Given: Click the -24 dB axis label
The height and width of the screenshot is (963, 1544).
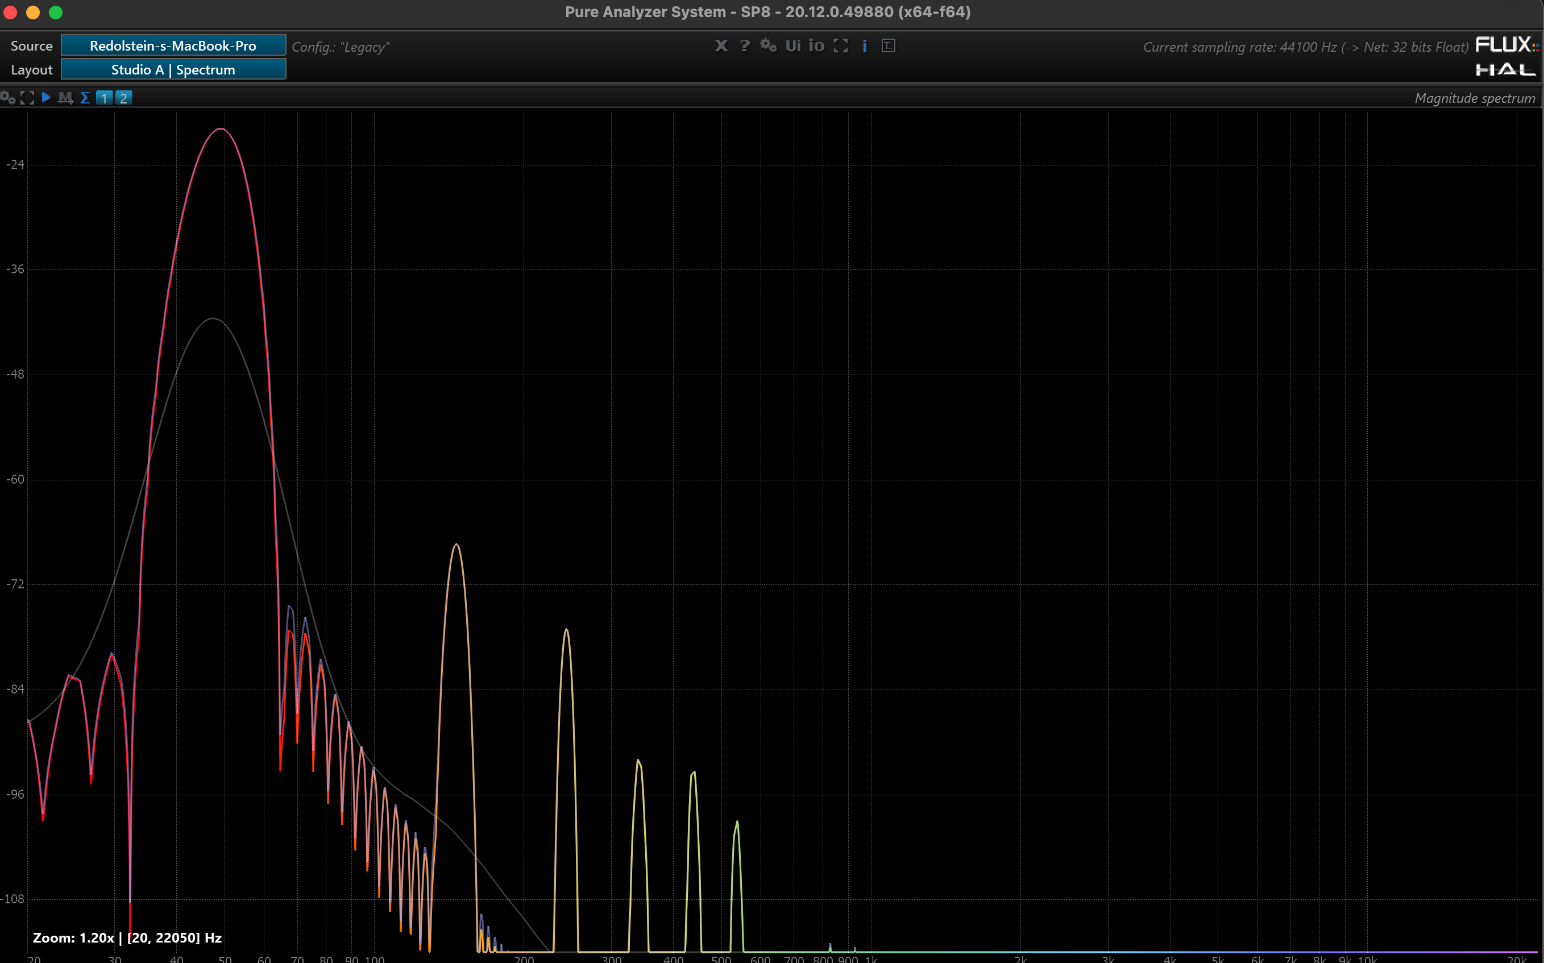Looking at the screenshot, I should [x=15, y=164].
